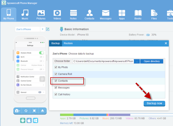Screen dimensions: 173x126
Task: Click the Memory left 13.06 GB text
Action: tap(72, 123)
